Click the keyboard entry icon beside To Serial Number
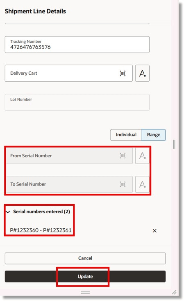 tap(142, 184)
